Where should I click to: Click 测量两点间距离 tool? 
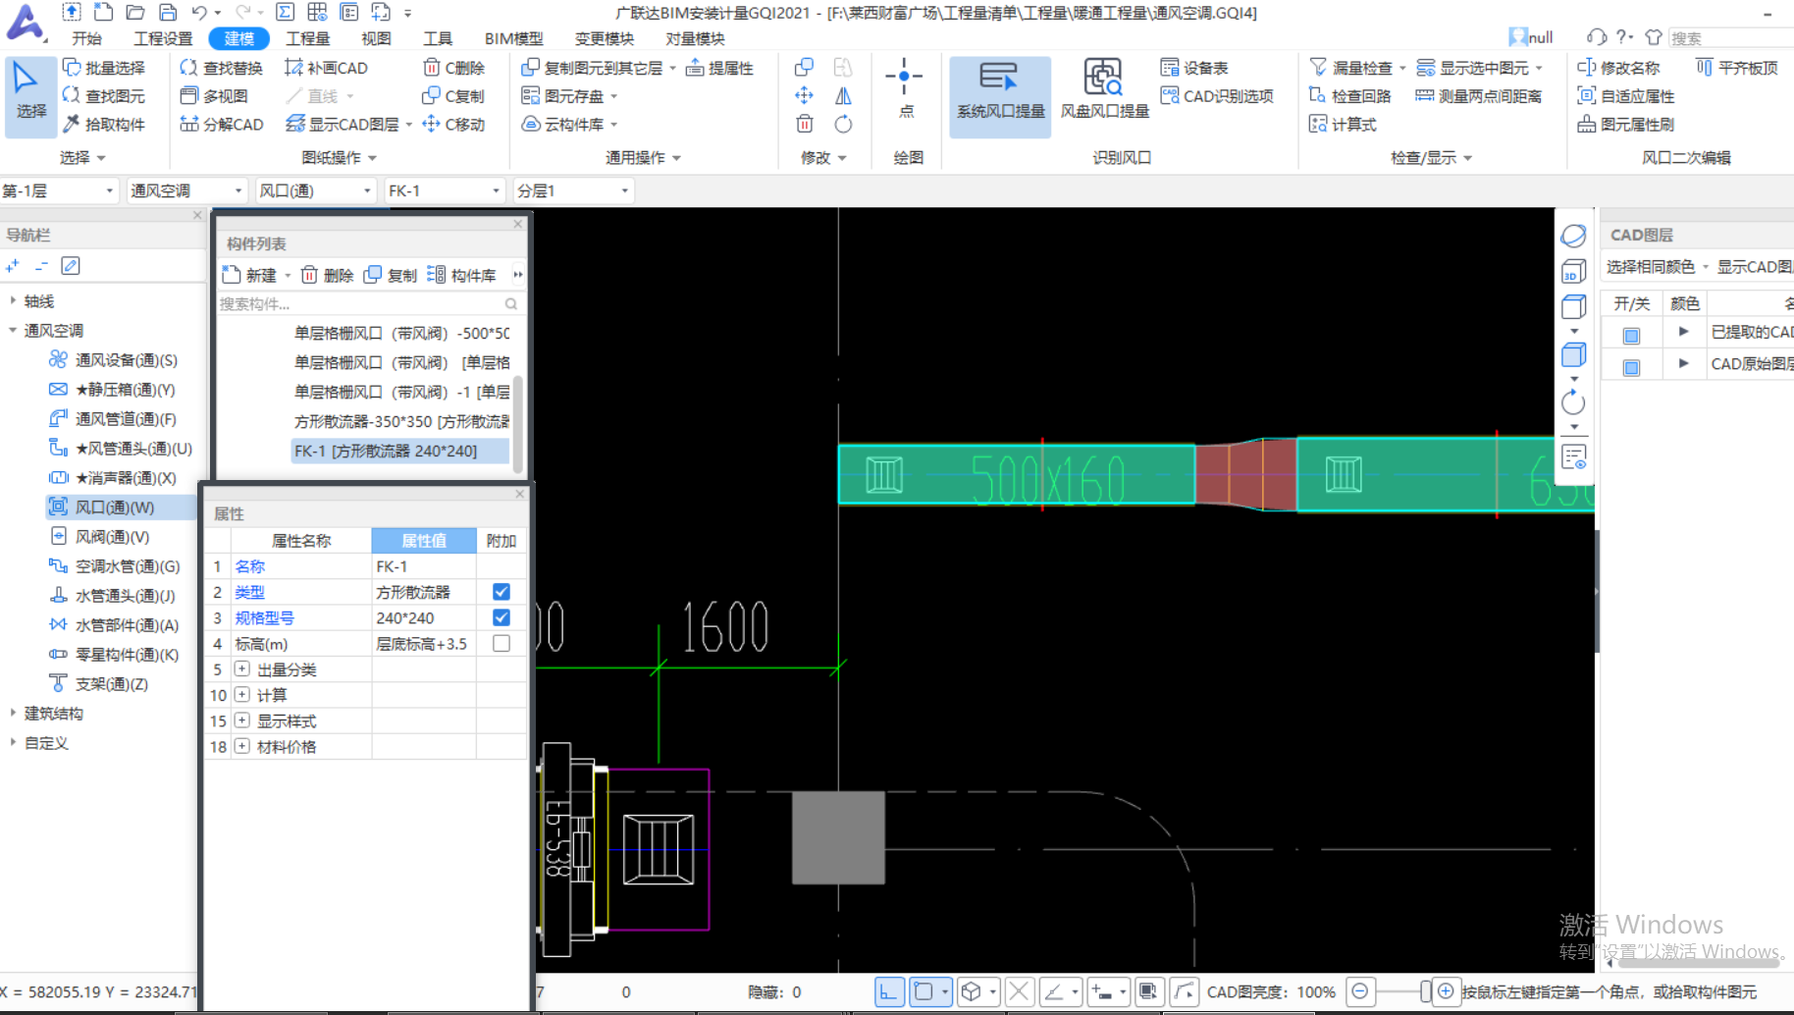pos(1478,96)
